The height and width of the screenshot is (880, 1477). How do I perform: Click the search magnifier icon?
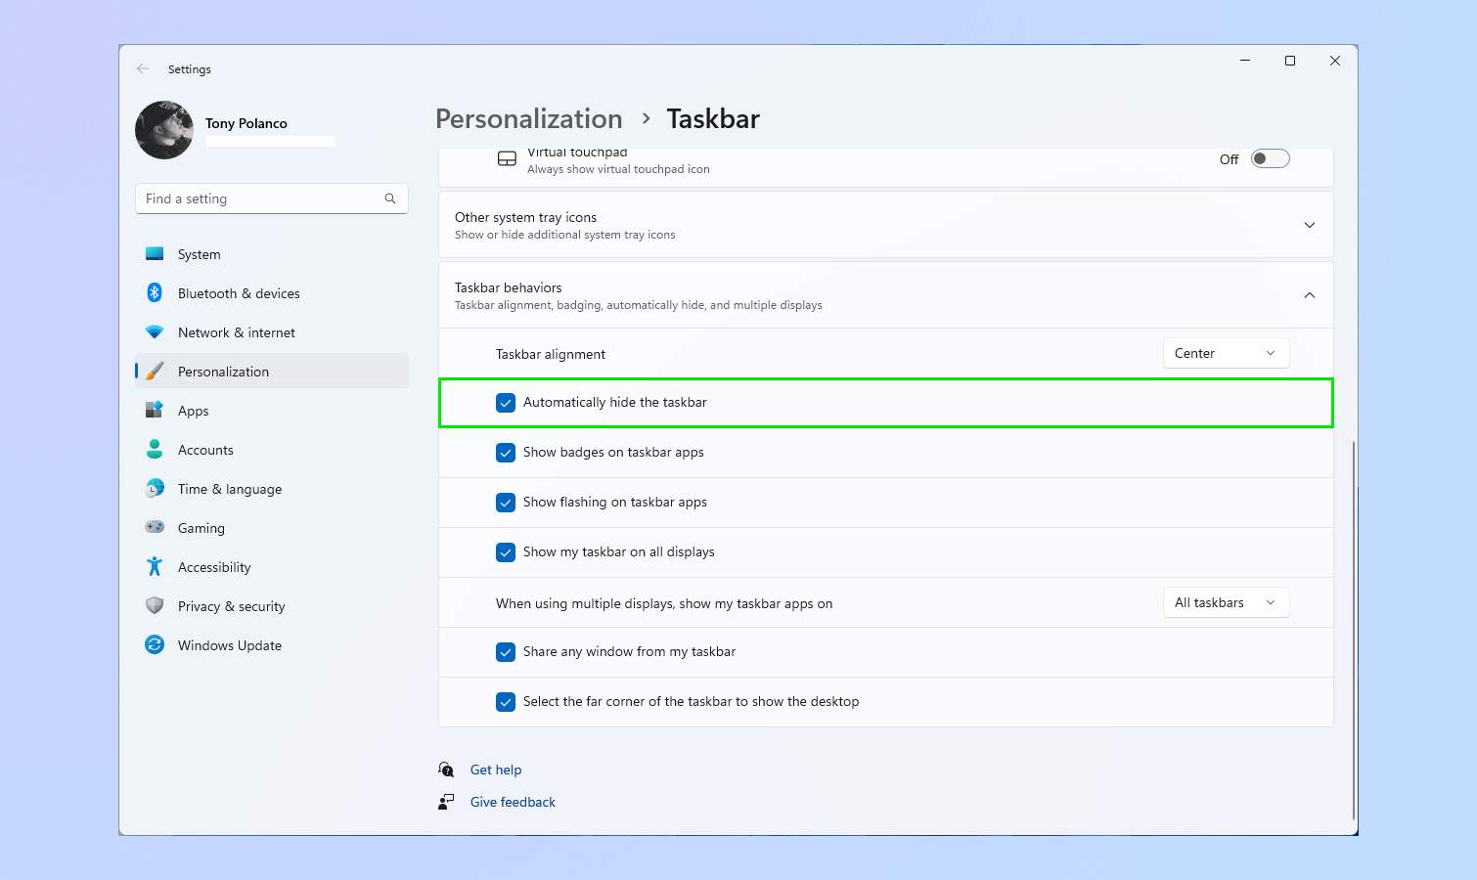click(390, 198)
